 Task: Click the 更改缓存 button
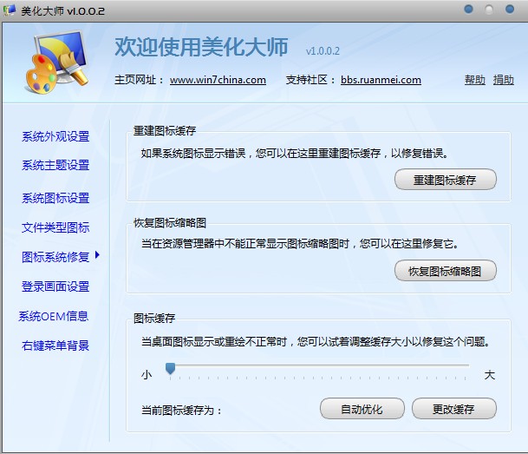point(454,409)
